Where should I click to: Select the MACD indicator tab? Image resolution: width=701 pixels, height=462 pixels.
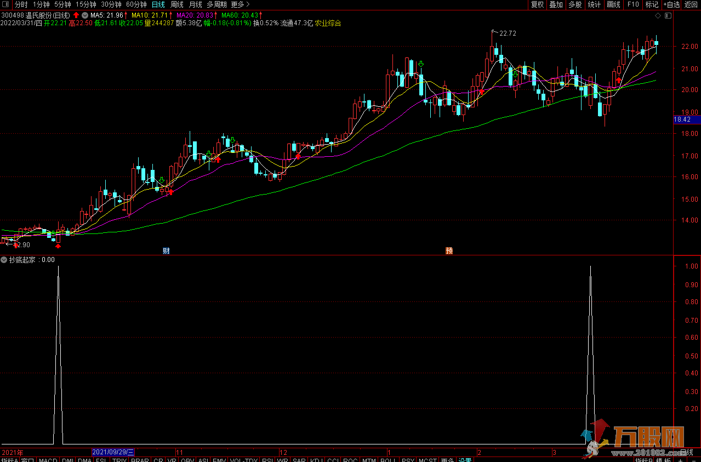(x=48, y=461)
